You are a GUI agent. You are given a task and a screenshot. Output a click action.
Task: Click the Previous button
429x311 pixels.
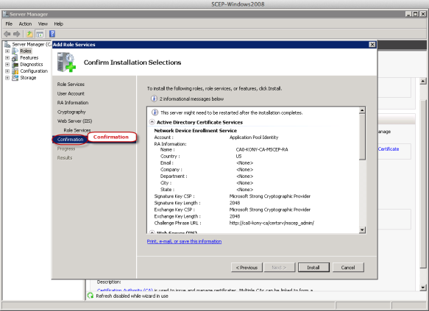[x=247, y=268]
